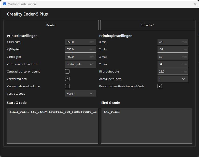
Task: Click the X (Breedte) label
Action: click(14, 42)
